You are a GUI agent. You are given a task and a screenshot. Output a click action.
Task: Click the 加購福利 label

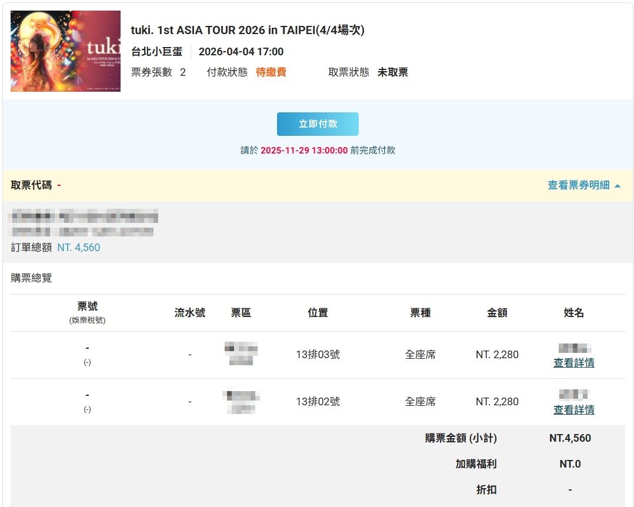(x=476, y=463)
